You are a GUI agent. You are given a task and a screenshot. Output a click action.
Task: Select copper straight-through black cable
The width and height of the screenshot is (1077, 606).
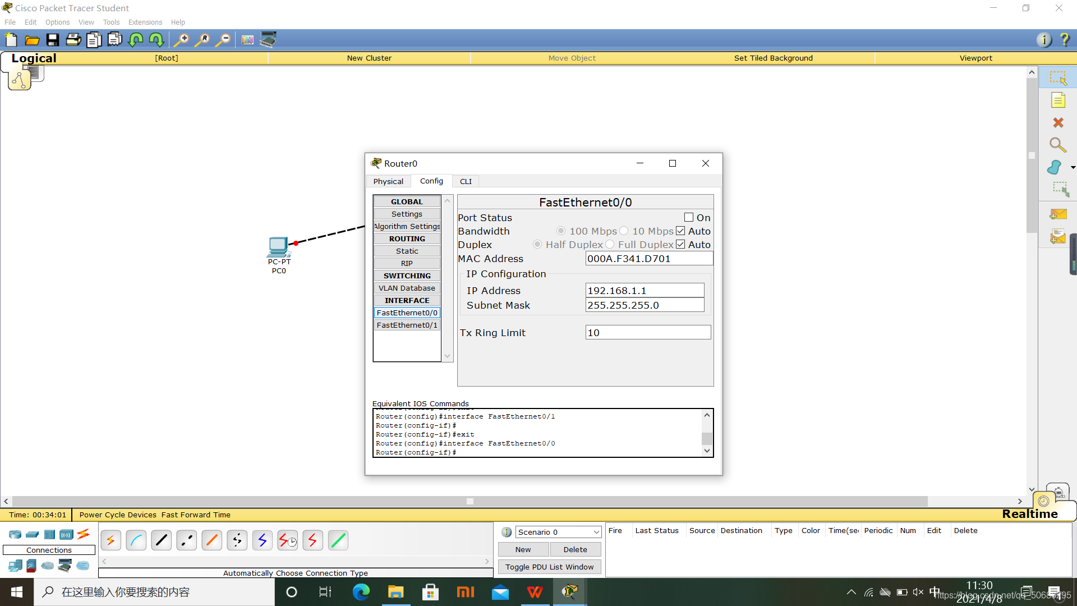pyautogui.click(x=162, y=540)
